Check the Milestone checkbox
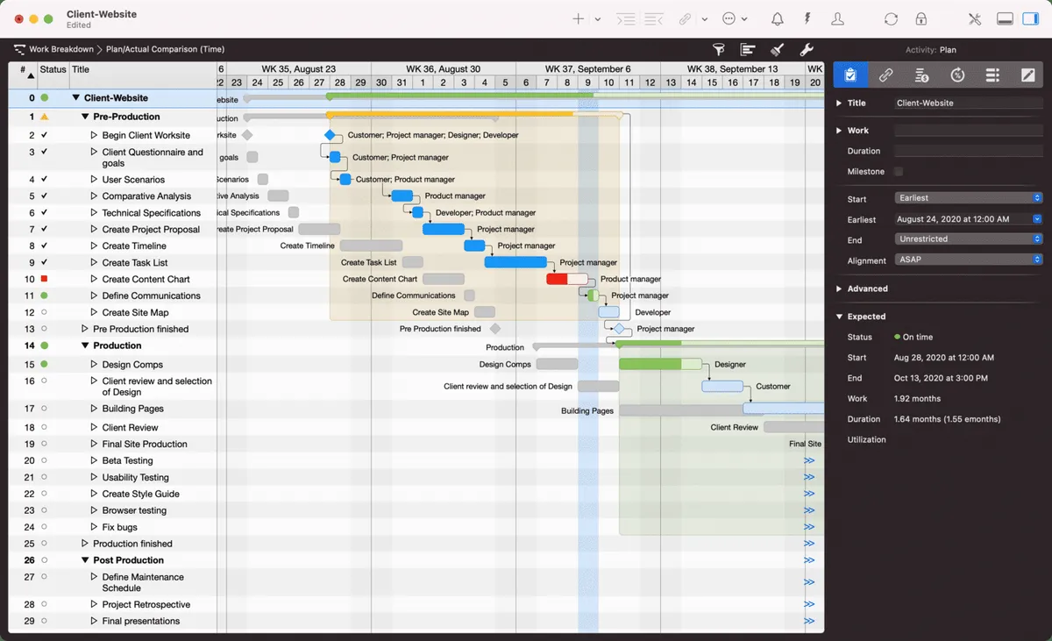 [899, 172]
